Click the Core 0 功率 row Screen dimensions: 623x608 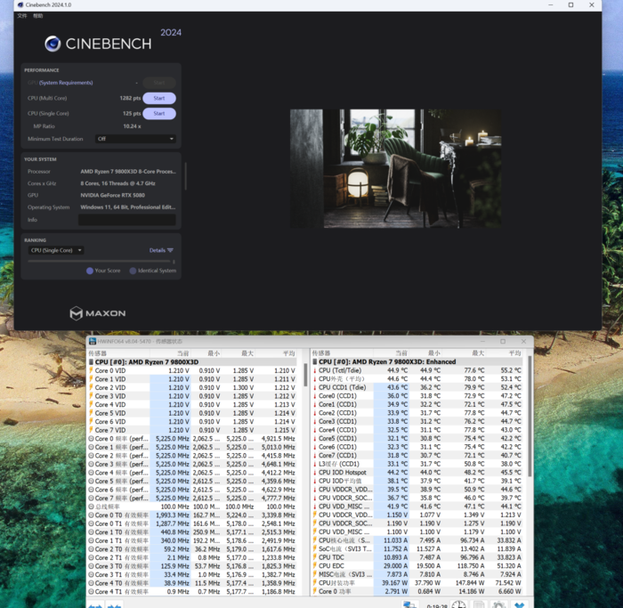417,591
